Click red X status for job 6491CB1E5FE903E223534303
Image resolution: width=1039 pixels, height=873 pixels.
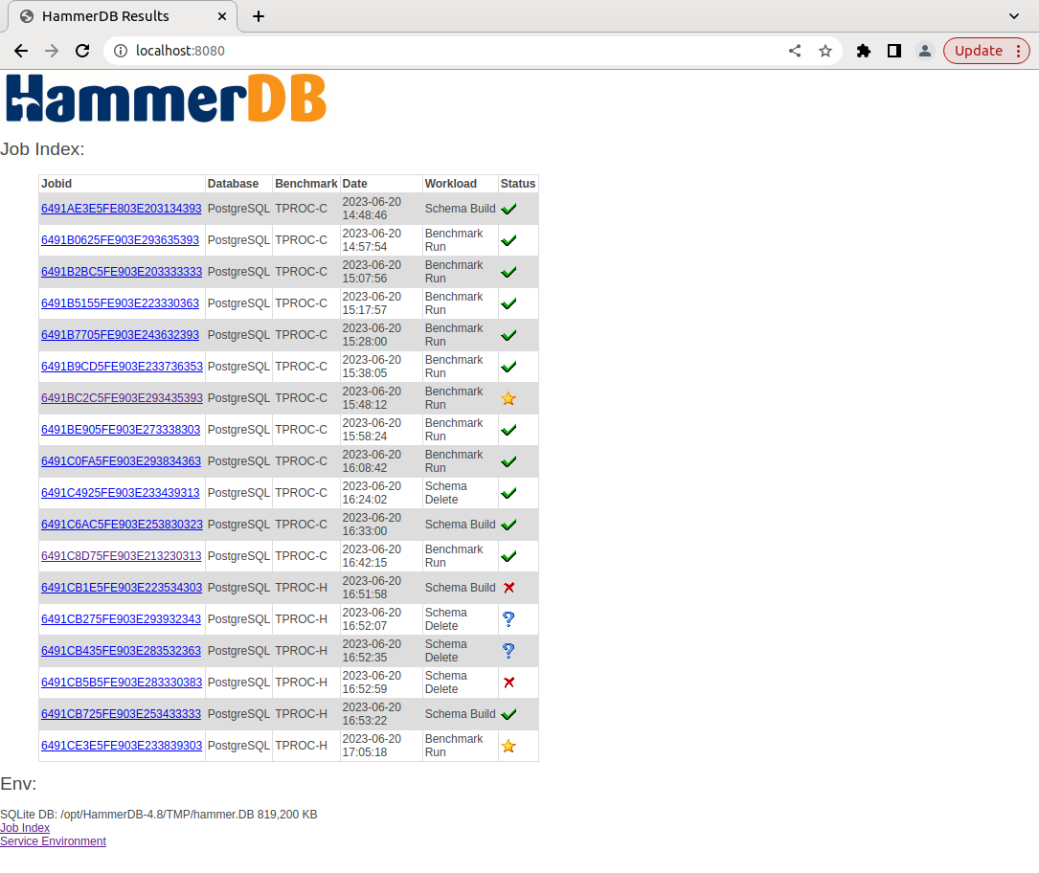point(508,588)
